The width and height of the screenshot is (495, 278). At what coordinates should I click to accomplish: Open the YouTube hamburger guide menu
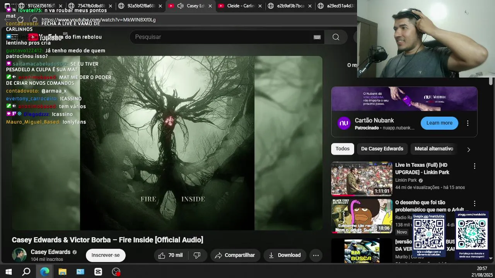15,37
